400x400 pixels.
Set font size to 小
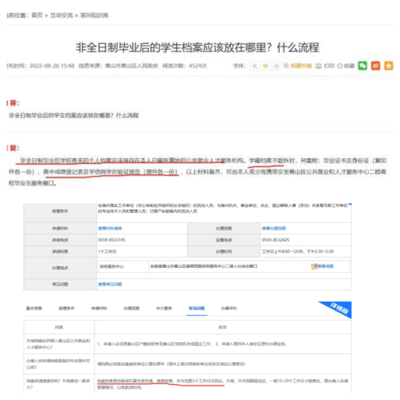[x=276, y=66]
